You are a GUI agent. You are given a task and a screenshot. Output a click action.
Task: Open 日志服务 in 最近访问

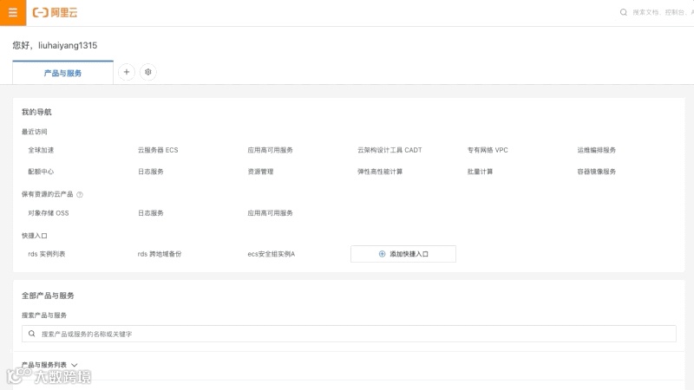[x=151, y=172]
